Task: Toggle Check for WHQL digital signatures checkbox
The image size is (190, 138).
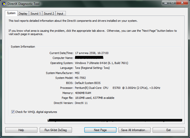Action: [13, 112]
